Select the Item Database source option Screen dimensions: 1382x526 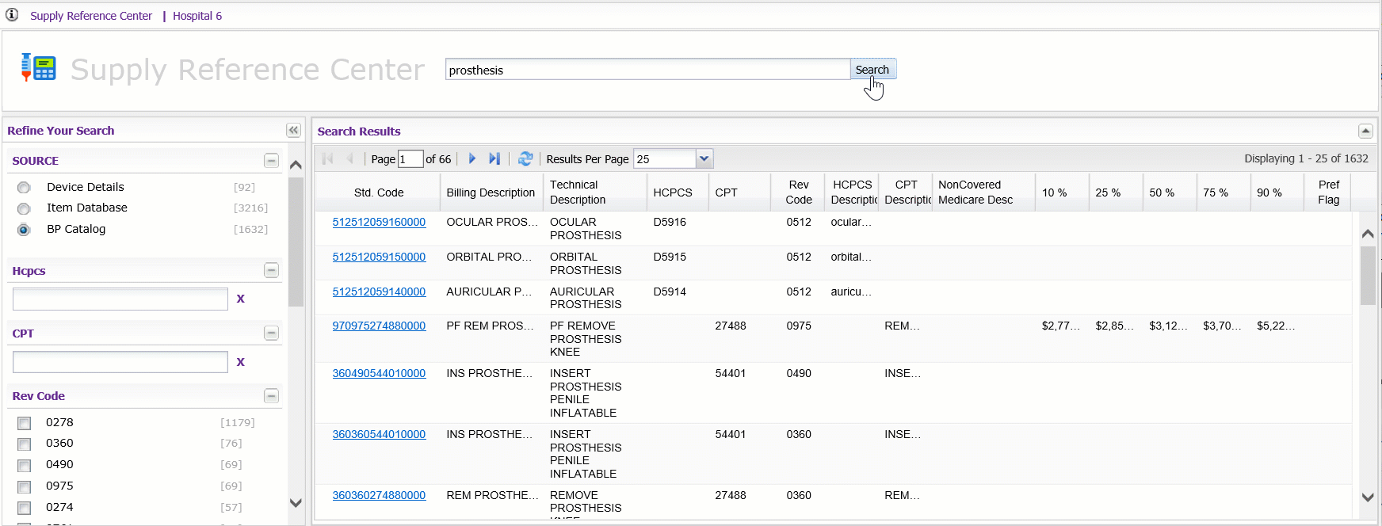(x=24, y=208)
